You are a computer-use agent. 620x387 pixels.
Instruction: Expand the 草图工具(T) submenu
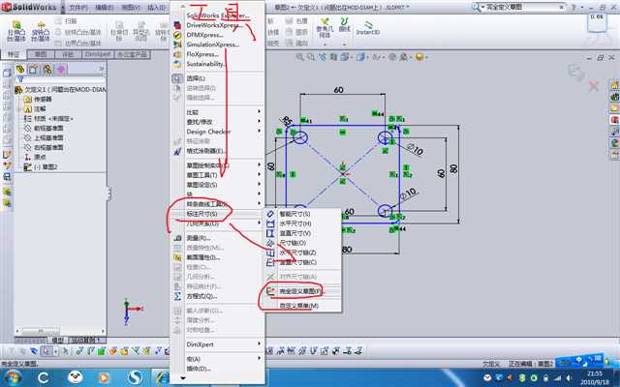[x=260, y=174]
